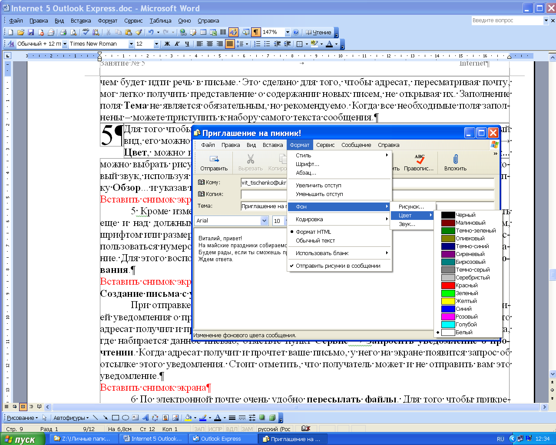Open the Word Таблица menu
This screenshot has height=445, width=556.
click(x=160, y=20)
